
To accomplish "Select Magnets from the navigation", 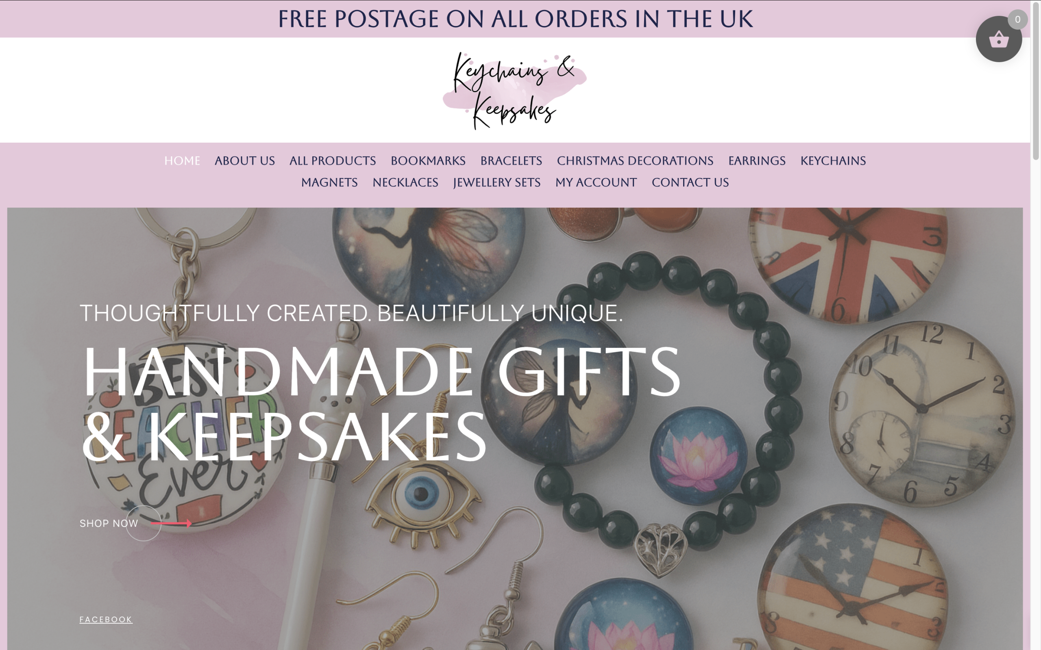I will [329, 183].
